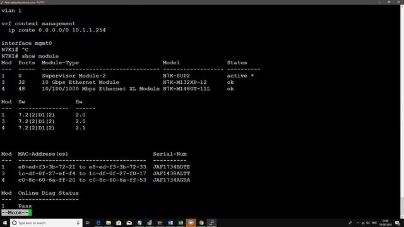This screenshot has height=227, width=404.
Task: Click model text N7K-SUP2
Action: tap(176, 76)
